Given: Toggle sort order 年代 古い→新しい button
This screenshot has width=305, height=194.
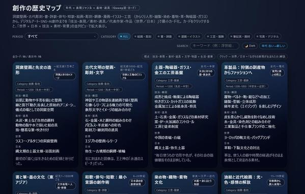Looking at the screenshot, I should click(273, 46).
